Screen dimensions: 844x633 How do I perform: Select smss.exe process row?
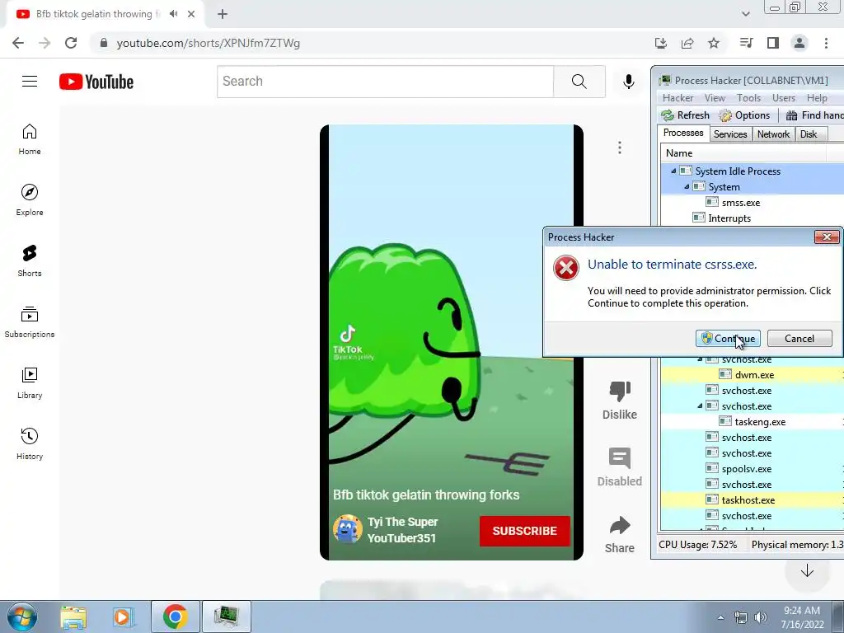coord(753,203)
